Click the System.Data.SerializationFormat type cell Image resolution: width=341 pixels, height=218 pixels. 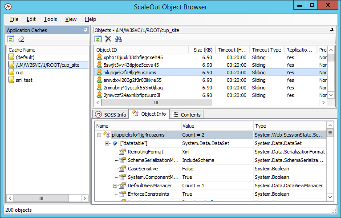click(x=290, y=152)
